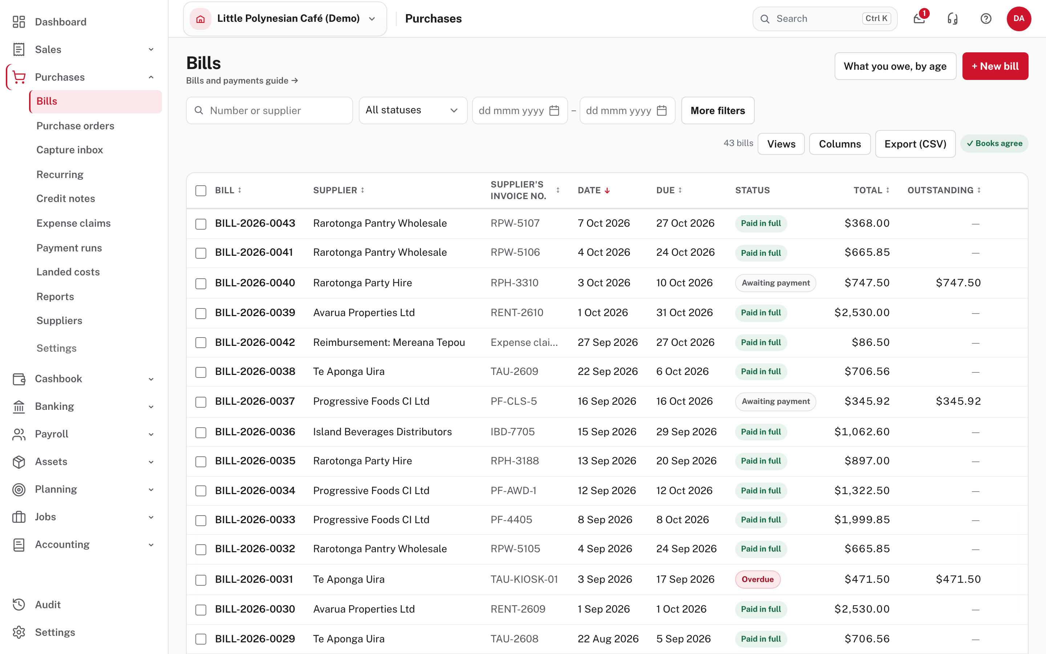Click the Banking building icon
Image resolution: width=1046 pixels, height=654 pixels.
click(x=19, y=407)
